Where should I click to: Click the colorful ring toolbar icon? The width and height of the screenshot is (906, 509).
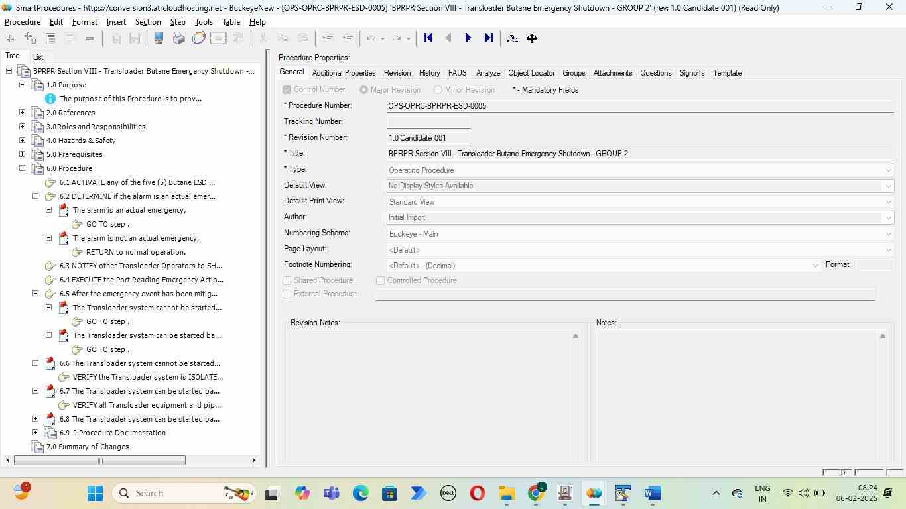coord(198,38)
